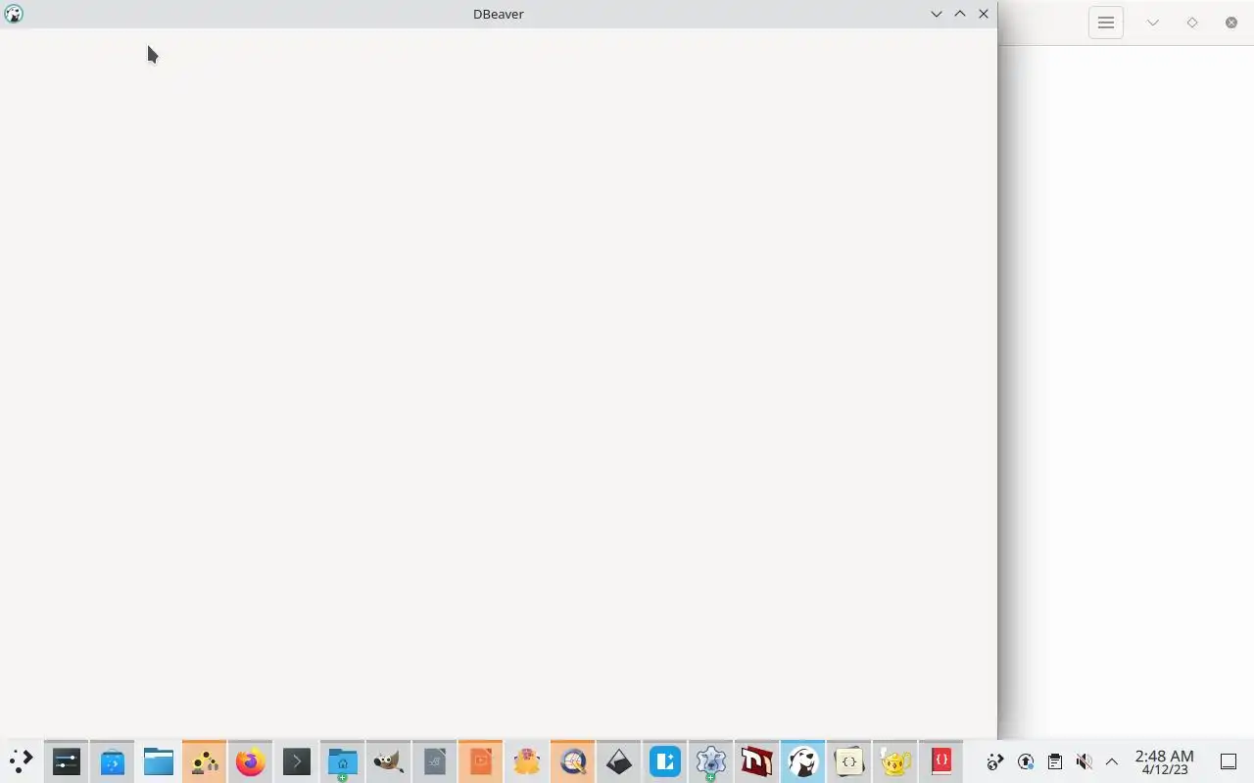This screenshot has height=783, width=1254.
Task: Open the clipboard tray icon
Action: (1055, 761)
